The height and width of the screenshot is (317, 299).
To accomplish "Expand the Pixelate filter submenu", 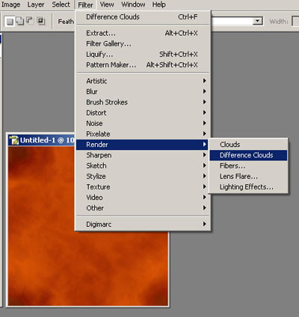I will (143, 134).
